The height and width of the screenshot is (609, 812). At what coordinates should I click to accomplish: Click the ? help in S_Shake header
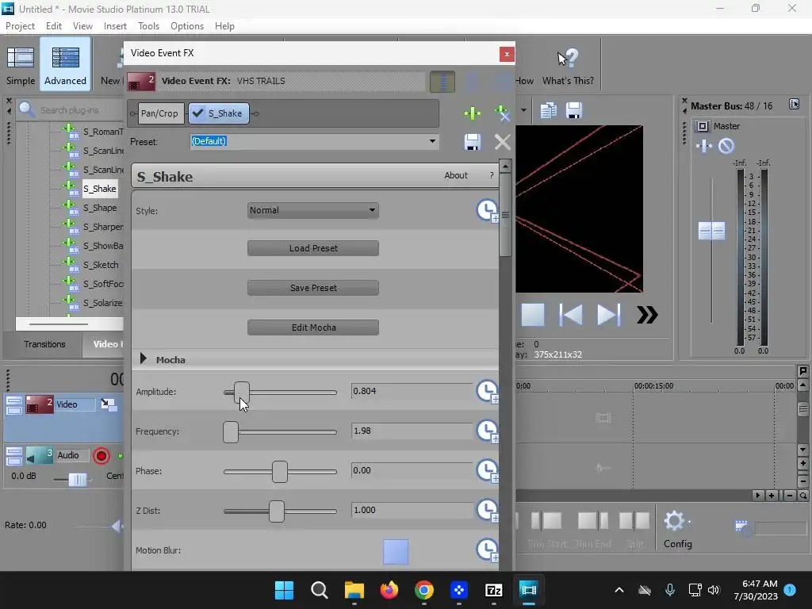click(492, 175)
